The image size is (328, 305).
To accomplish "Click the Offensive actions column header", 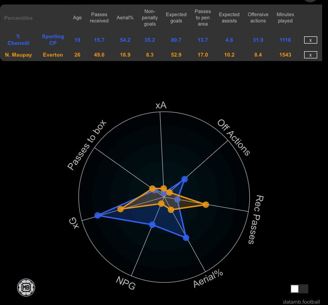I will [258, 18].
